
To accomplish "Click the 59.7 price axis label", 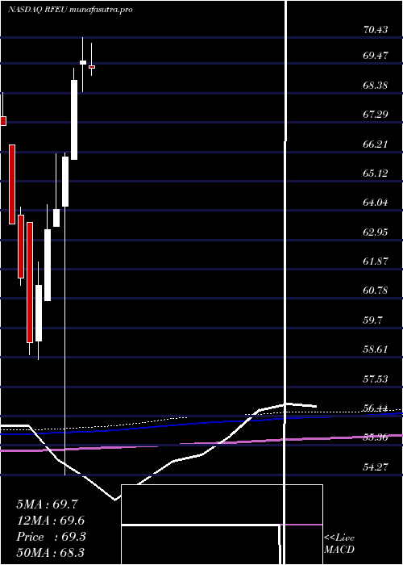I will tap(373, 320).
